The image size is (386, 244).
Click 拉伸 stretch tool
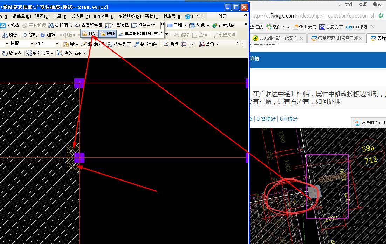pos(200,35)
